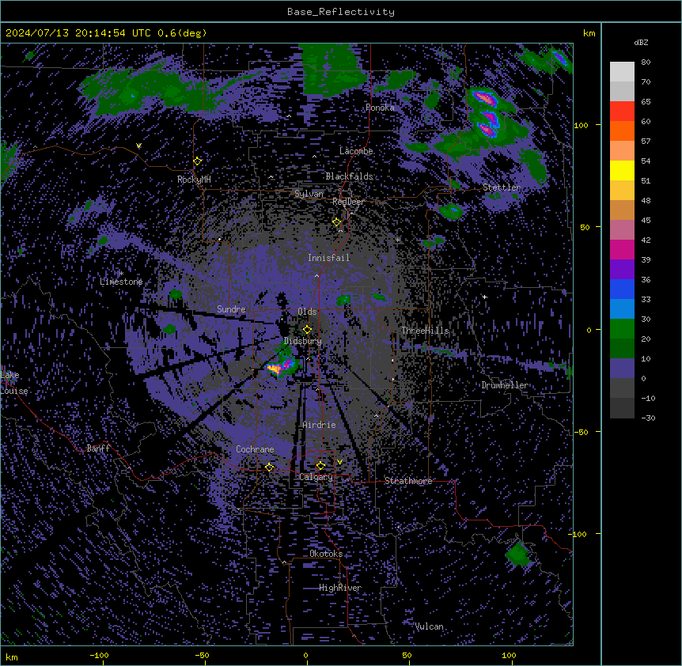Click the Base_Reflectivity title text

[x=340, y=12]
